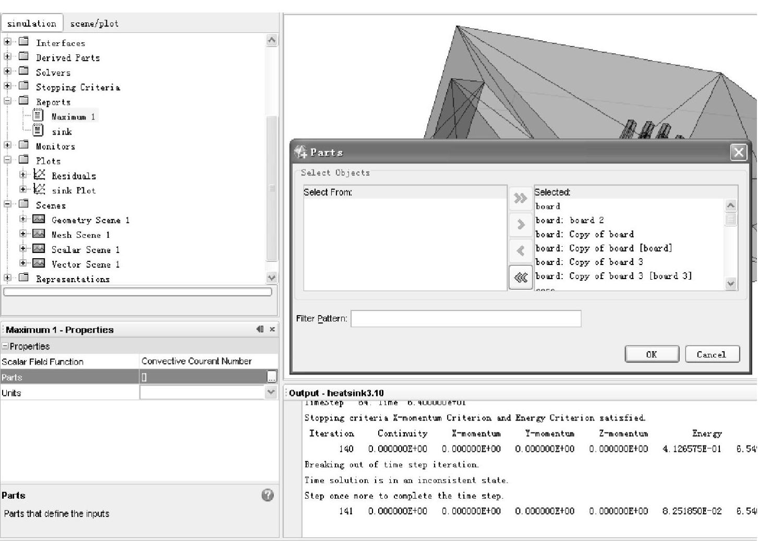Image resolution: width=758 pixels, height=541 pixels.
Task: Move all objects to Selected list
Action: tap(521, 198)
